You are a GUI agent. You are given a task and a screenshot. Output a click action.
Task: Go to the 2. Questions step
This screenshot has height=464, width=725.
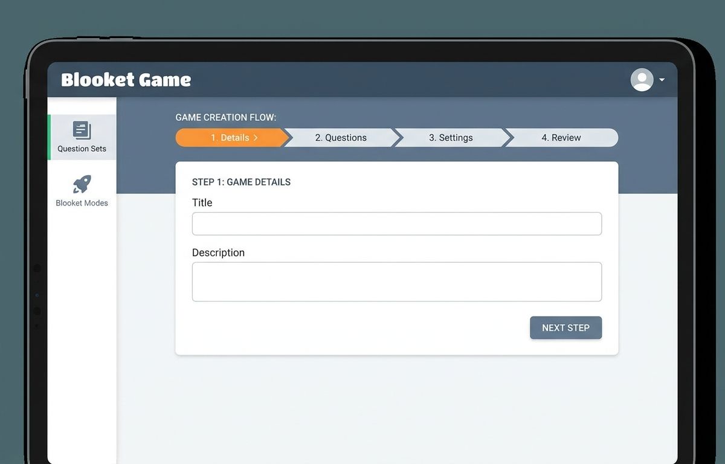341,138
